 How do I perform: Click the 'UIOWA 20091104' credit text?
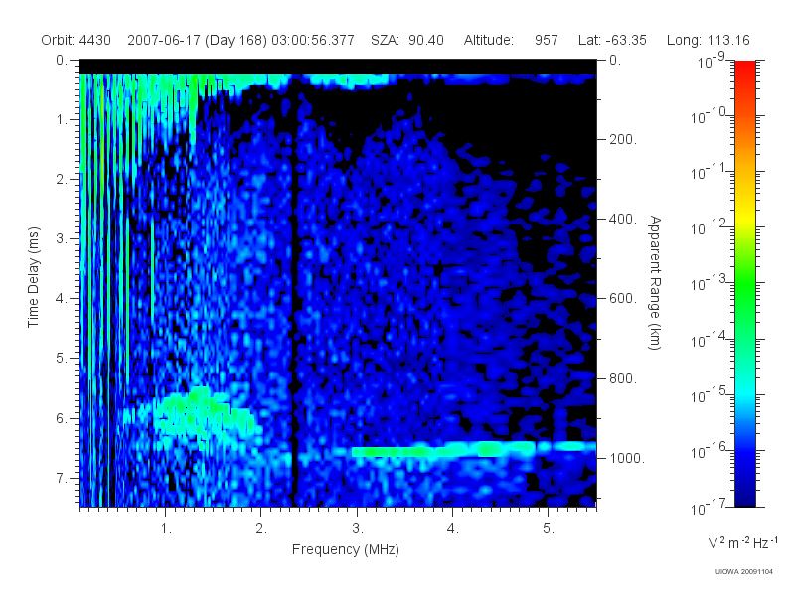(743, 572)
